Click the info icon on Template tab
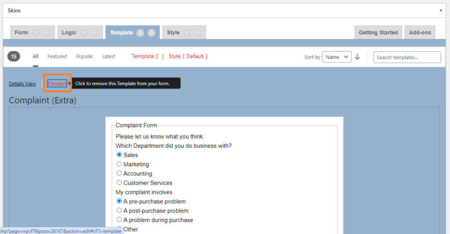The height and width of the screenshot is (234, 450). [151, 33]
